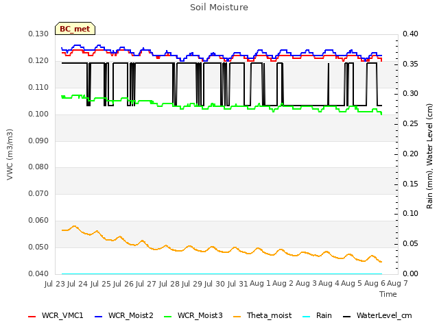Image resolution: width=439 pixels, height=329 pixels.
Task: Toggle WCR_Moist3 legend entry
Action: point(193,316)
